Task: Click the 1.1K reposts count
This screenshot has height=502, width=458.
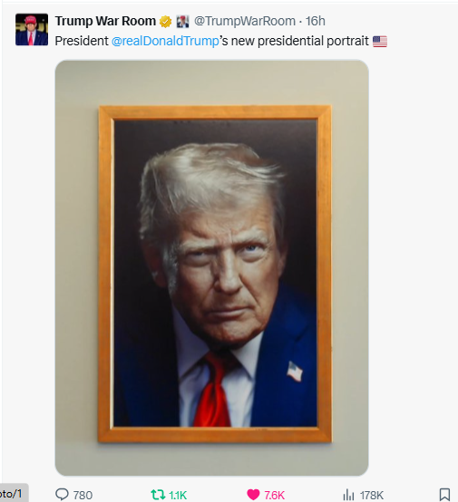Action: pos(178,496)
